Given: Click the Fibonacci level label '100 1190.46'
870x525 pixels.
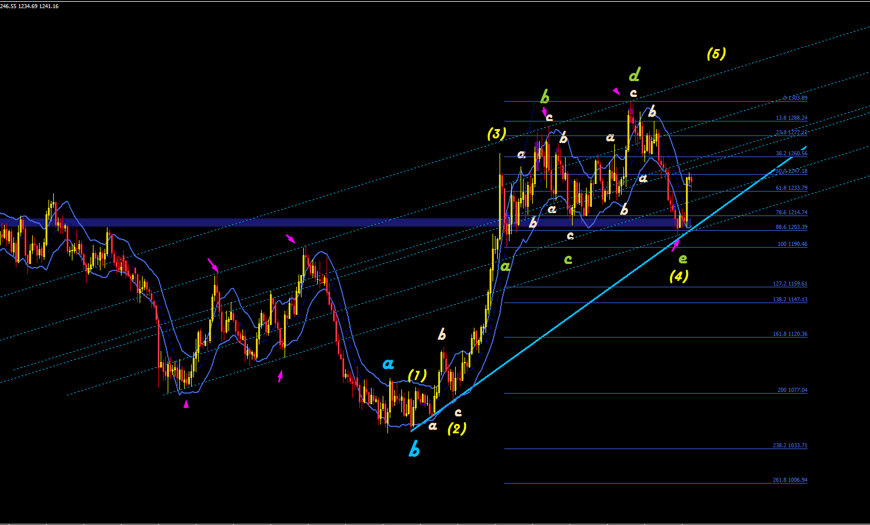Looking at the screenshot, I should [792, 244].
